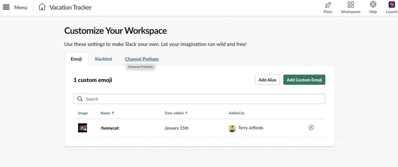Click the January 15th date cell
The width and height of the screenshot is (398, 167).
[x=176, y=128]
